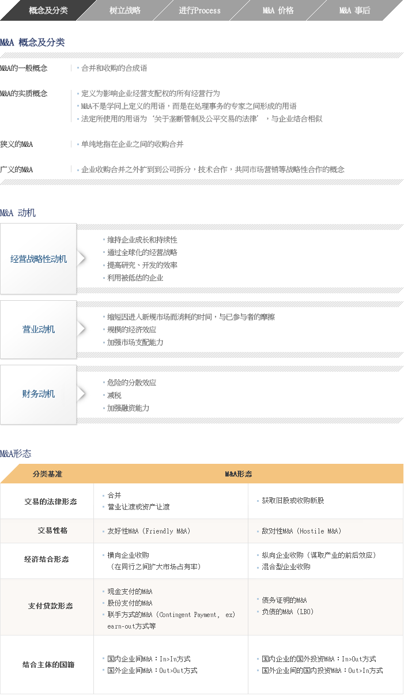Switch to the 树立战略 tab
404x696 pixels.
(124, 10)
